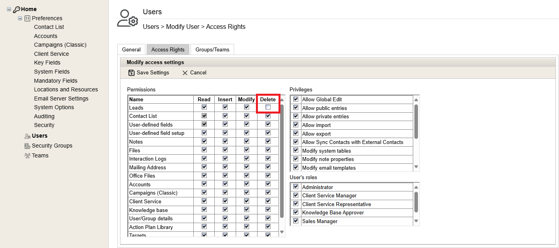Viewport: 559px width, 248px height.
Task: Uncheck the Allow Global Edit privilege
Action: [x=296, y=99]
